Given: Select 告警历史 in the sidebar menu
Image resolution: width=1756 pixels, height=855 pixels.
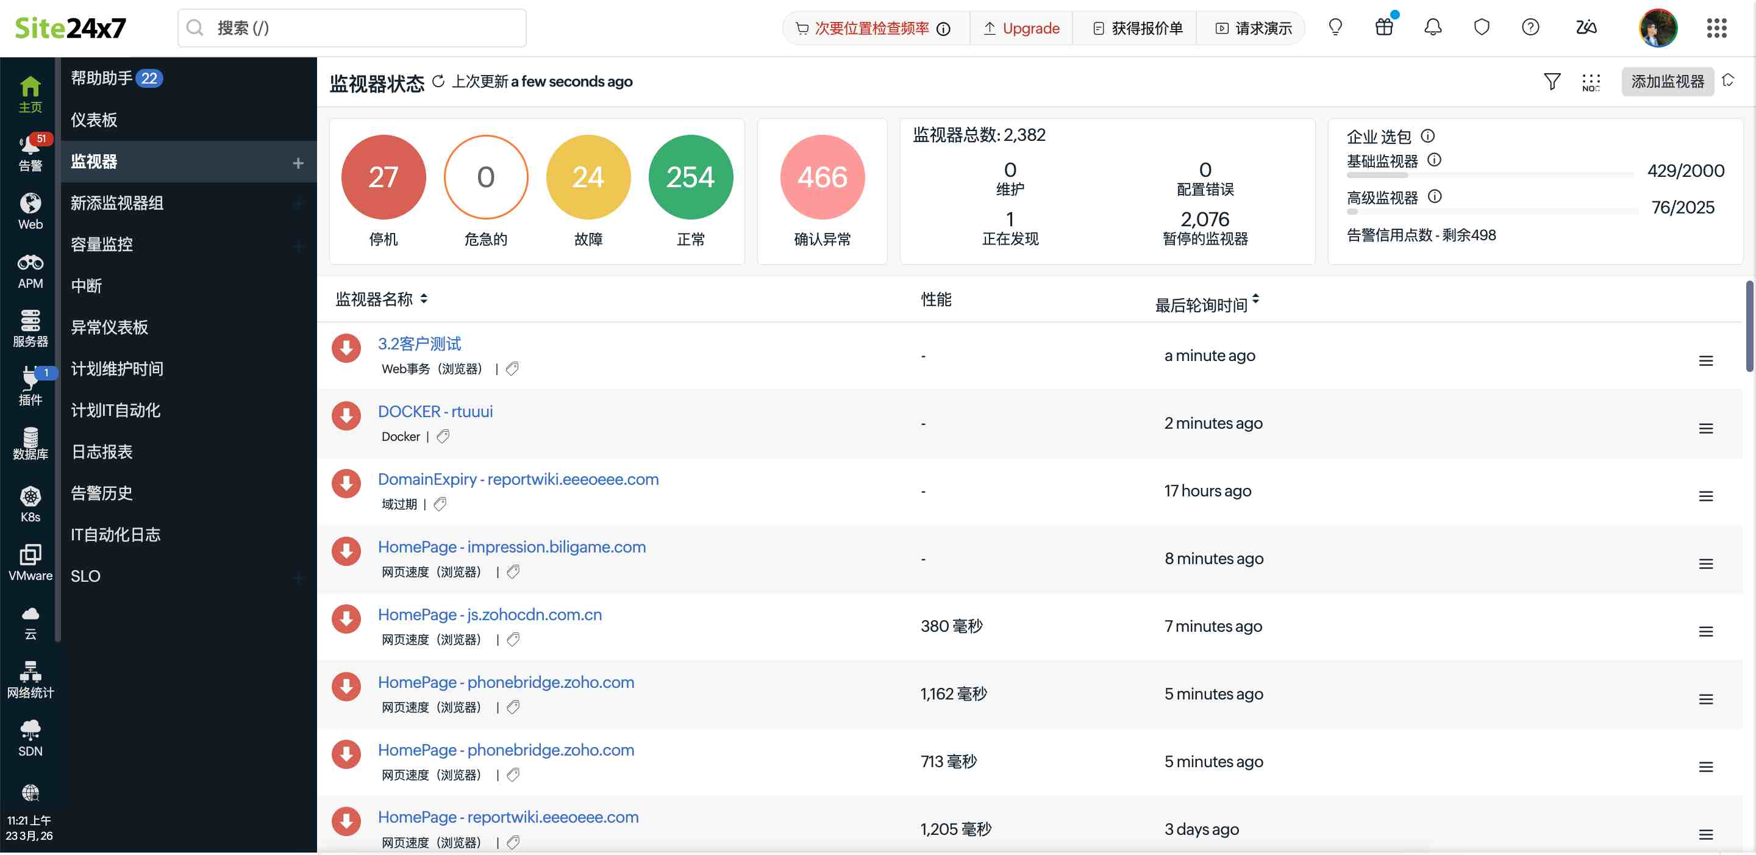Looking at the screenshot, I should [x=101, y=493].
